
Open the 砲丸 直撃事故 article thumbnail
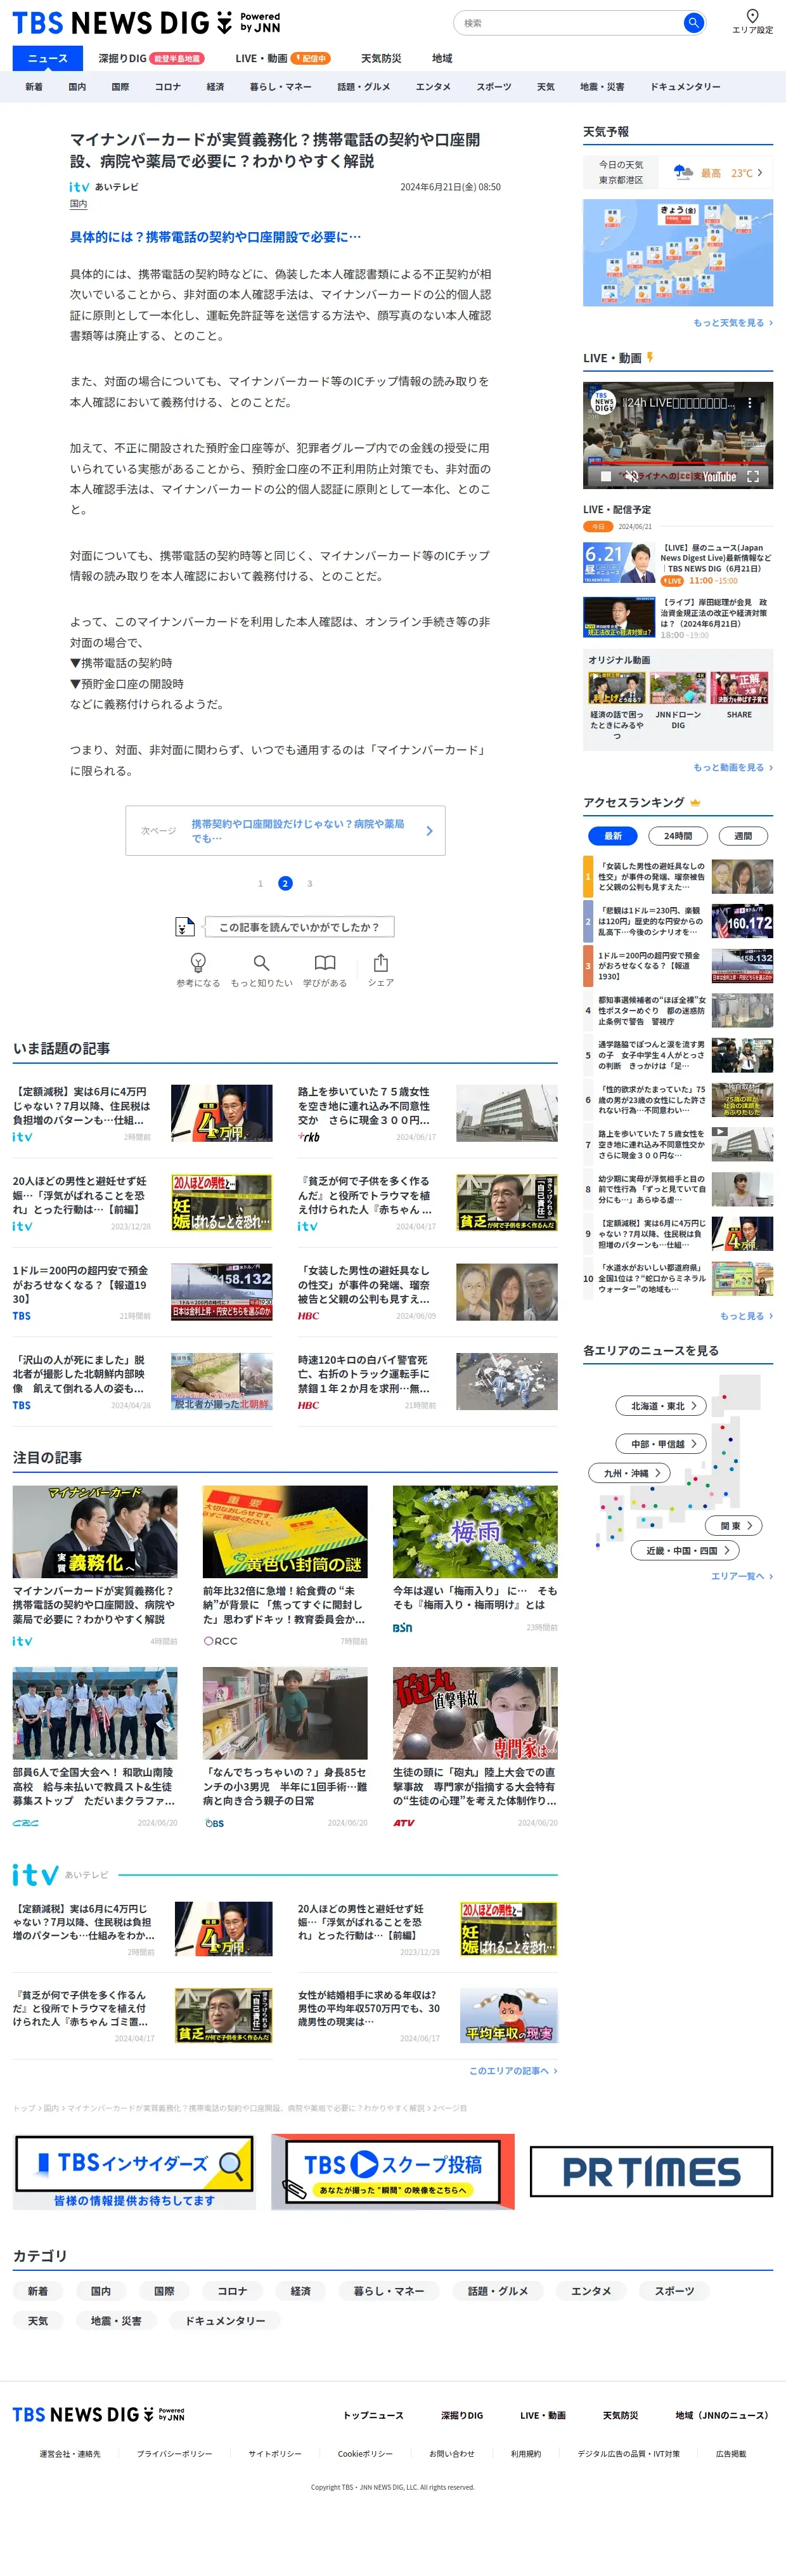(475, 1712)
